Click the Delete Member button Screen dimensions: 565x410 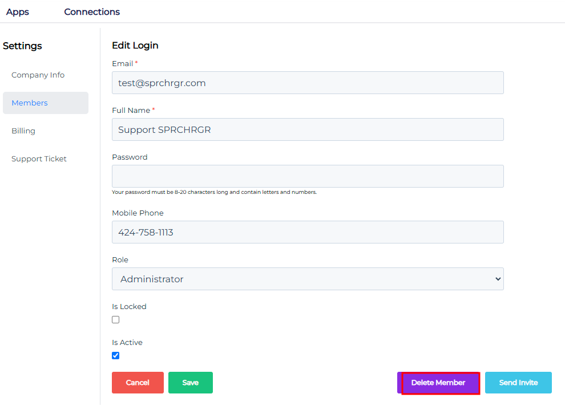438,383
